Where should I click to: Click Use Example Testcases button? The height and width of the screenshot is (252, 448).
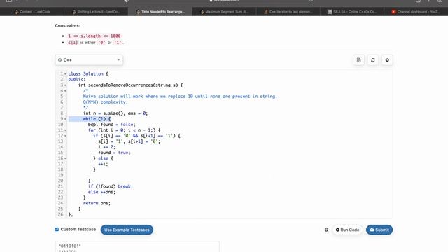[x=127, y=230]
